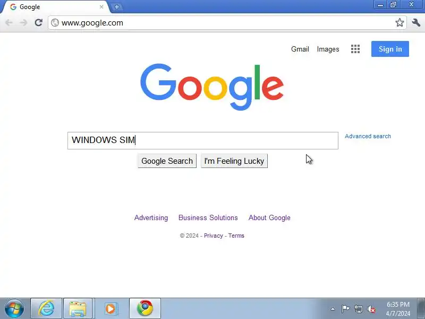Open a new tab with the plus button

click(x=117, y=7)
